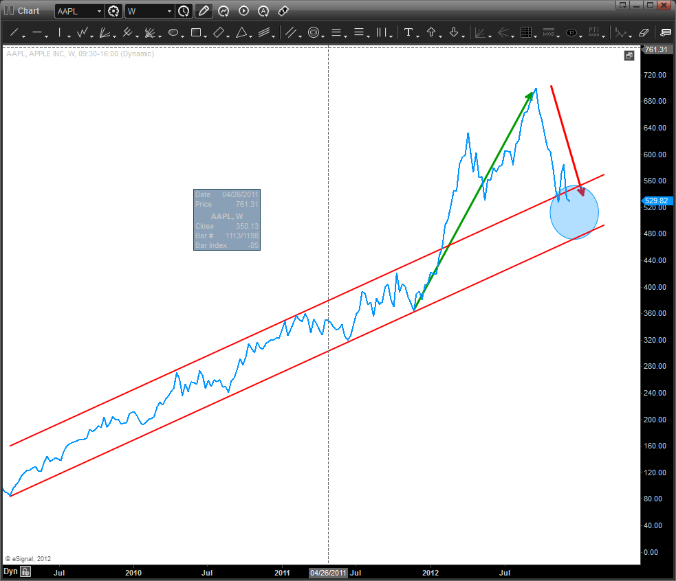
Task: Open the time template clock icon
Action: 184,11
